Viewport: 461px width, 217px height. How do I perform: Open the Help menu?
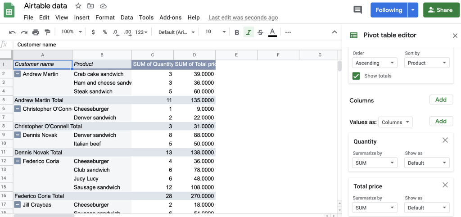coord(194,18)
